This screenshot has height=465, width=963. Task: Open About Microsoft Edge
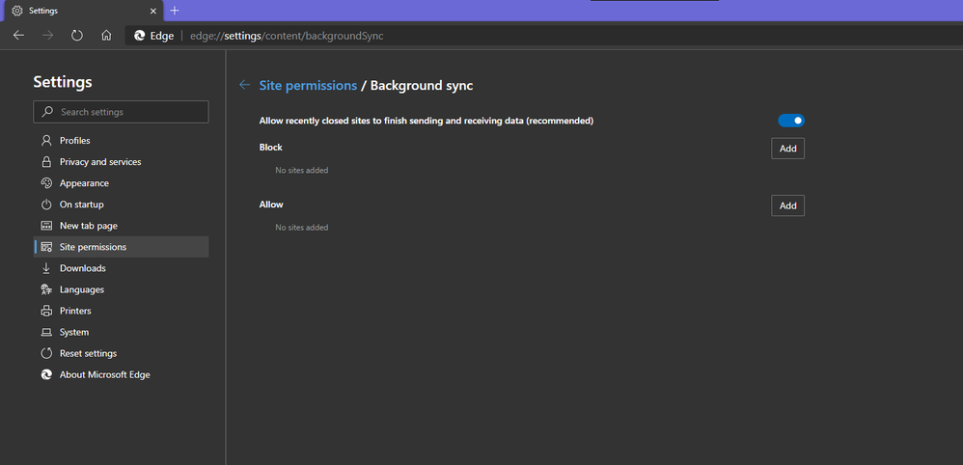121,374
